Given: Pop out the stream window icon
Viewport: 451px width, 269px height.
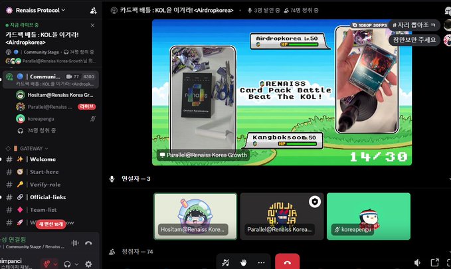Looking at the screenshot, I should pos(434,262).
